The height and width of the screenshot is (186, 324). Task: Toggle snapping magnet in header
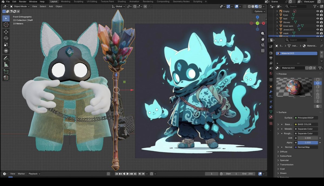coord(135,6)
